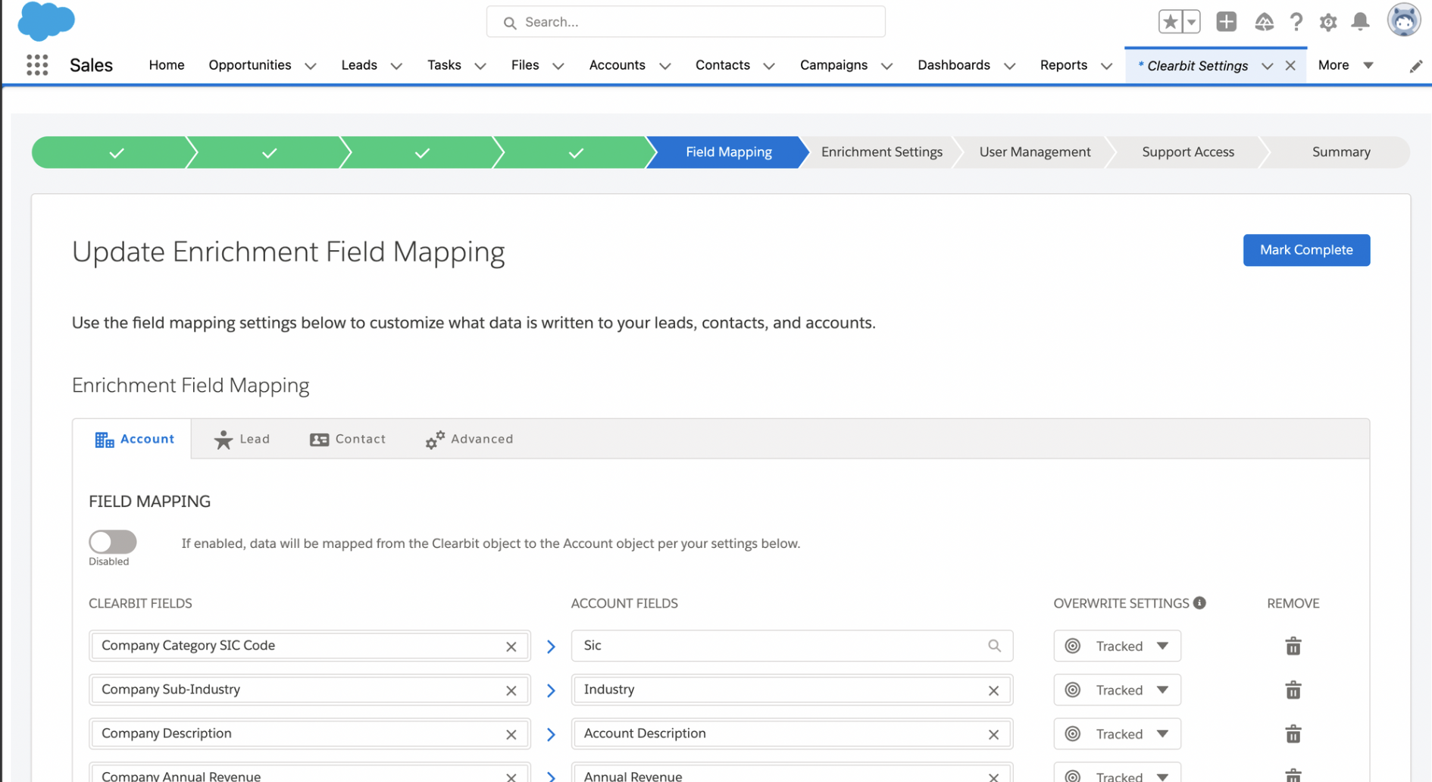Remove the Company Sub-Industry mapping
This screenshot has width=1432, height=782.
pyautogui.click(x=1293, y=690)
